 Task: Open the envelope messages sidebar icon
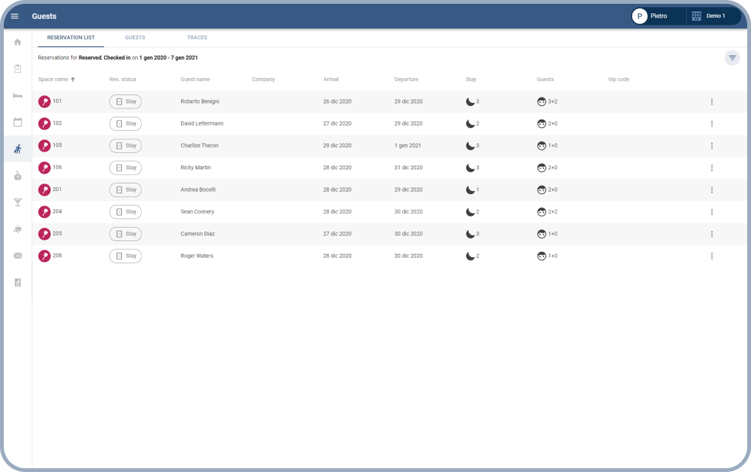click(x=18, y=256)
